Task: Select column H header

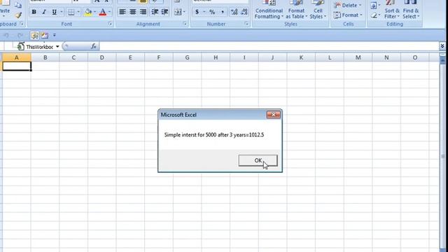Action: tap(216, 57)
